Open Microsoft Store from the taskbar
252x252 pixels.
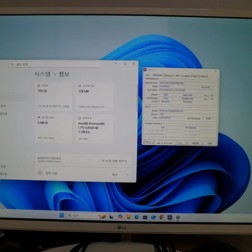tap(145, 217)
